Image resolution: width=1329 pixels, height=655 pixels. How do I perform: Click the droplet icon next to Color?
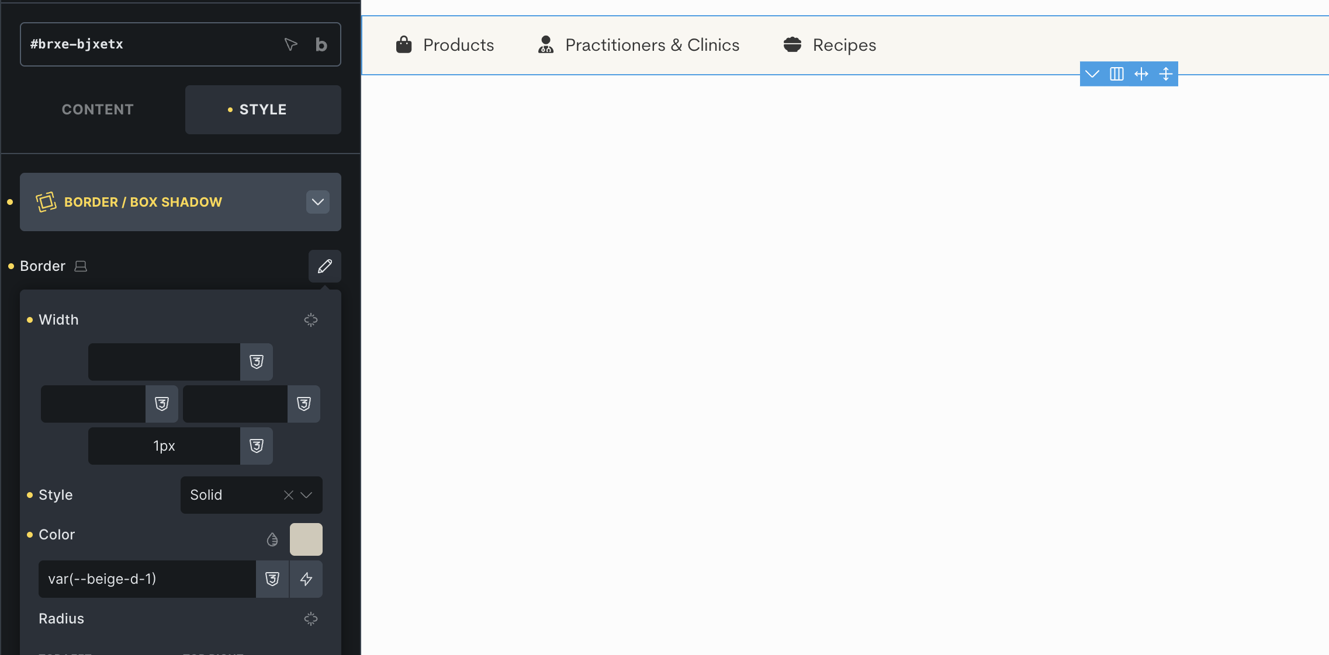click(x=272, y=539)
